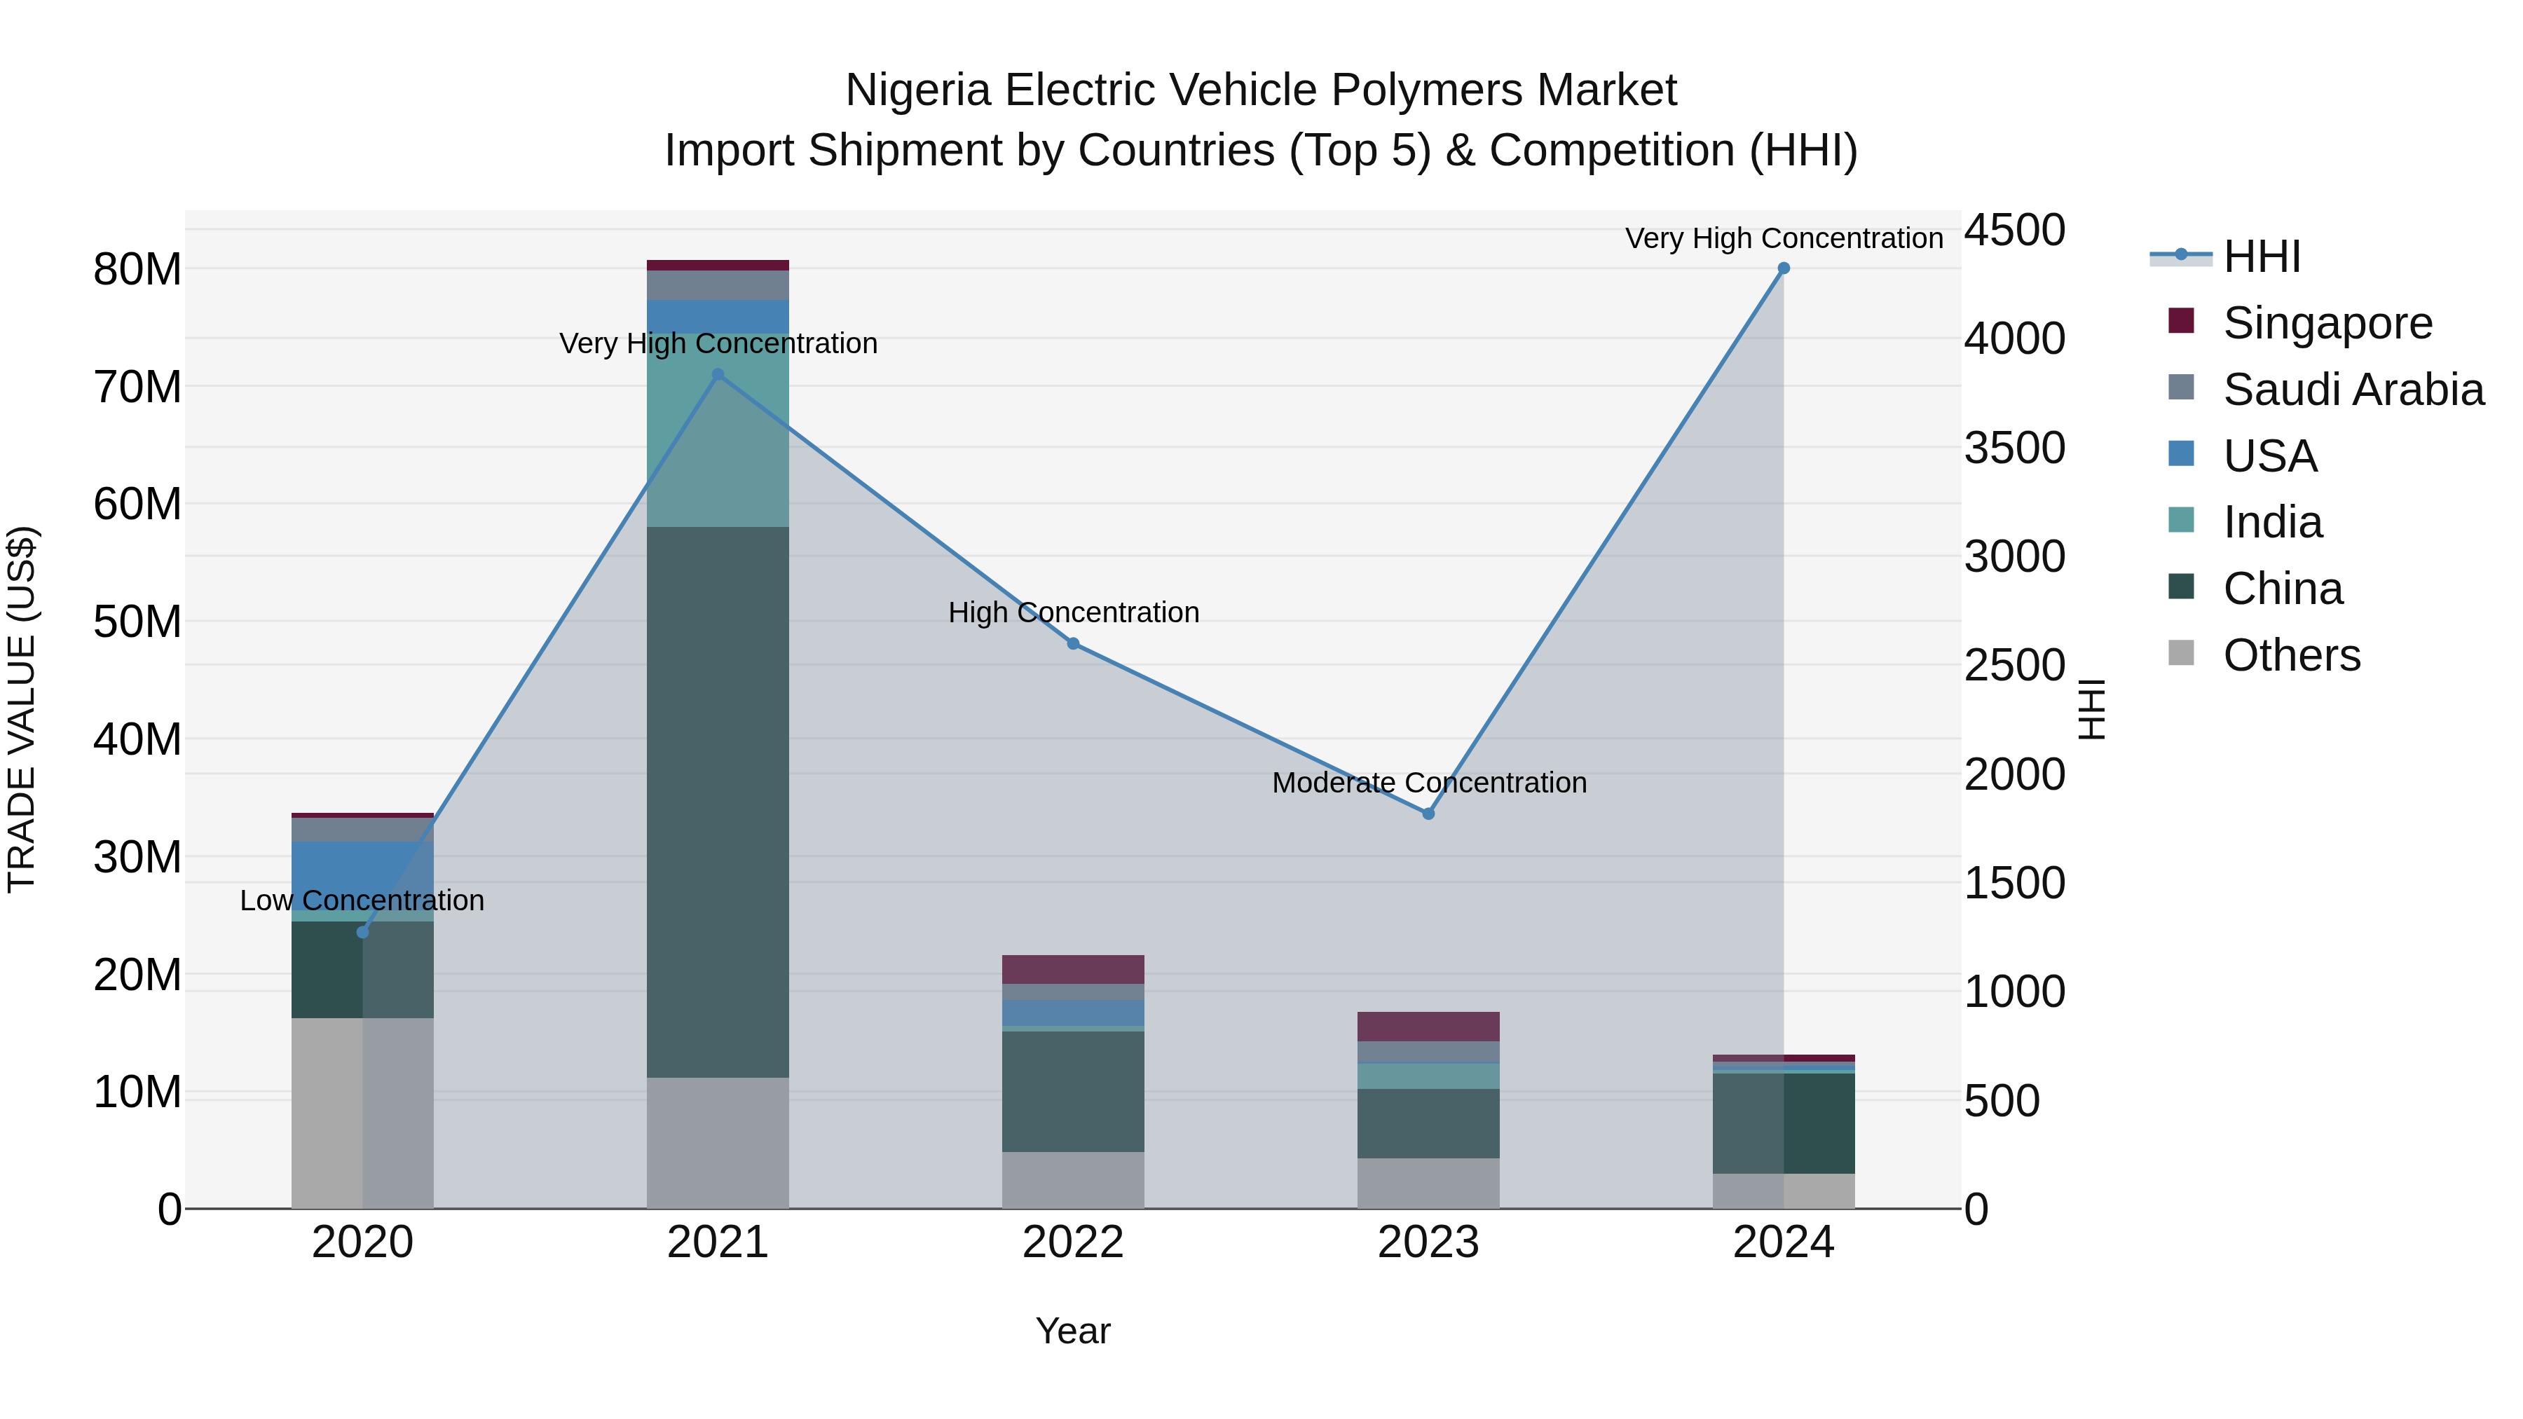This screenshot has height=1419, width=2523.
Task: Click the 2022 HHI data point
Action: tap(1074, 643)
